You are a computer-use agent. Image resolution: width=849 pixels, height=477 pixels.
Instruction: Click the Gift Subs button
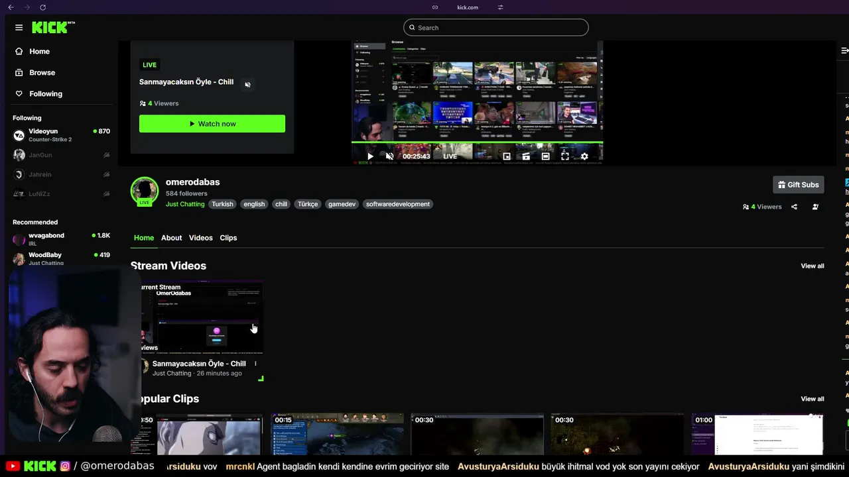[799, 185]
